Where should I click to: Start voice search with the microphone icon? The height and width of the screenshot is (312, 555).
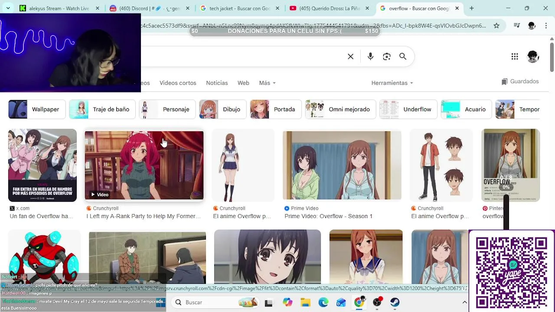[x=370, y=56]
